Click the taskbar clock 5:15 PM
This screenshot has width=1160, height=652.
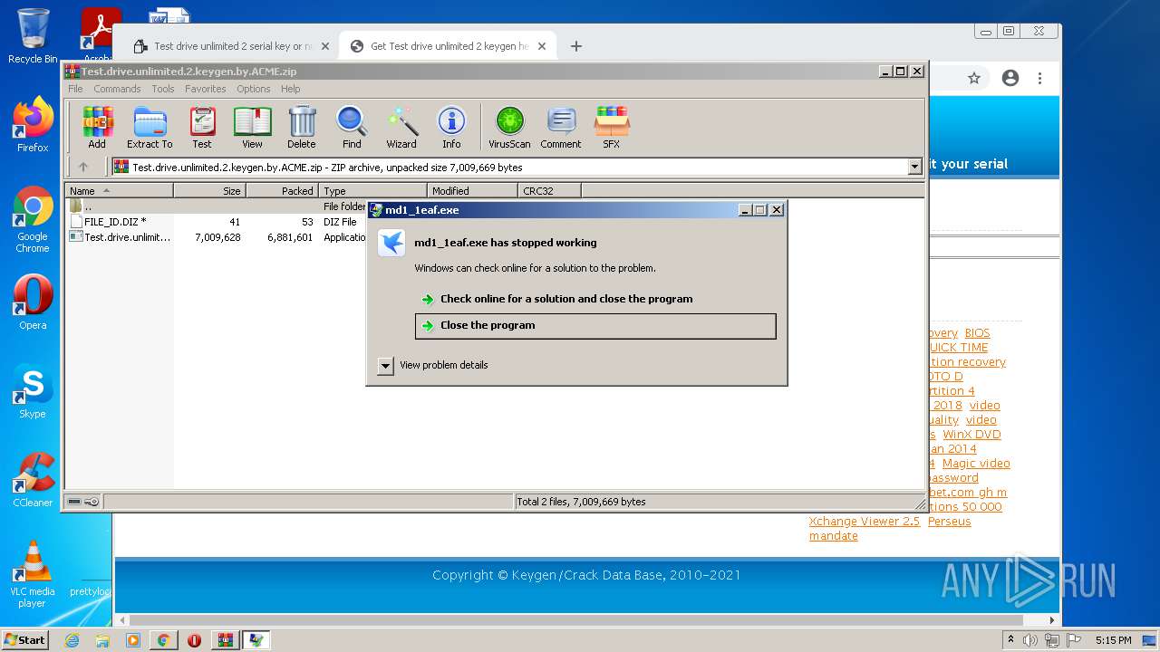pos(1113,640)
